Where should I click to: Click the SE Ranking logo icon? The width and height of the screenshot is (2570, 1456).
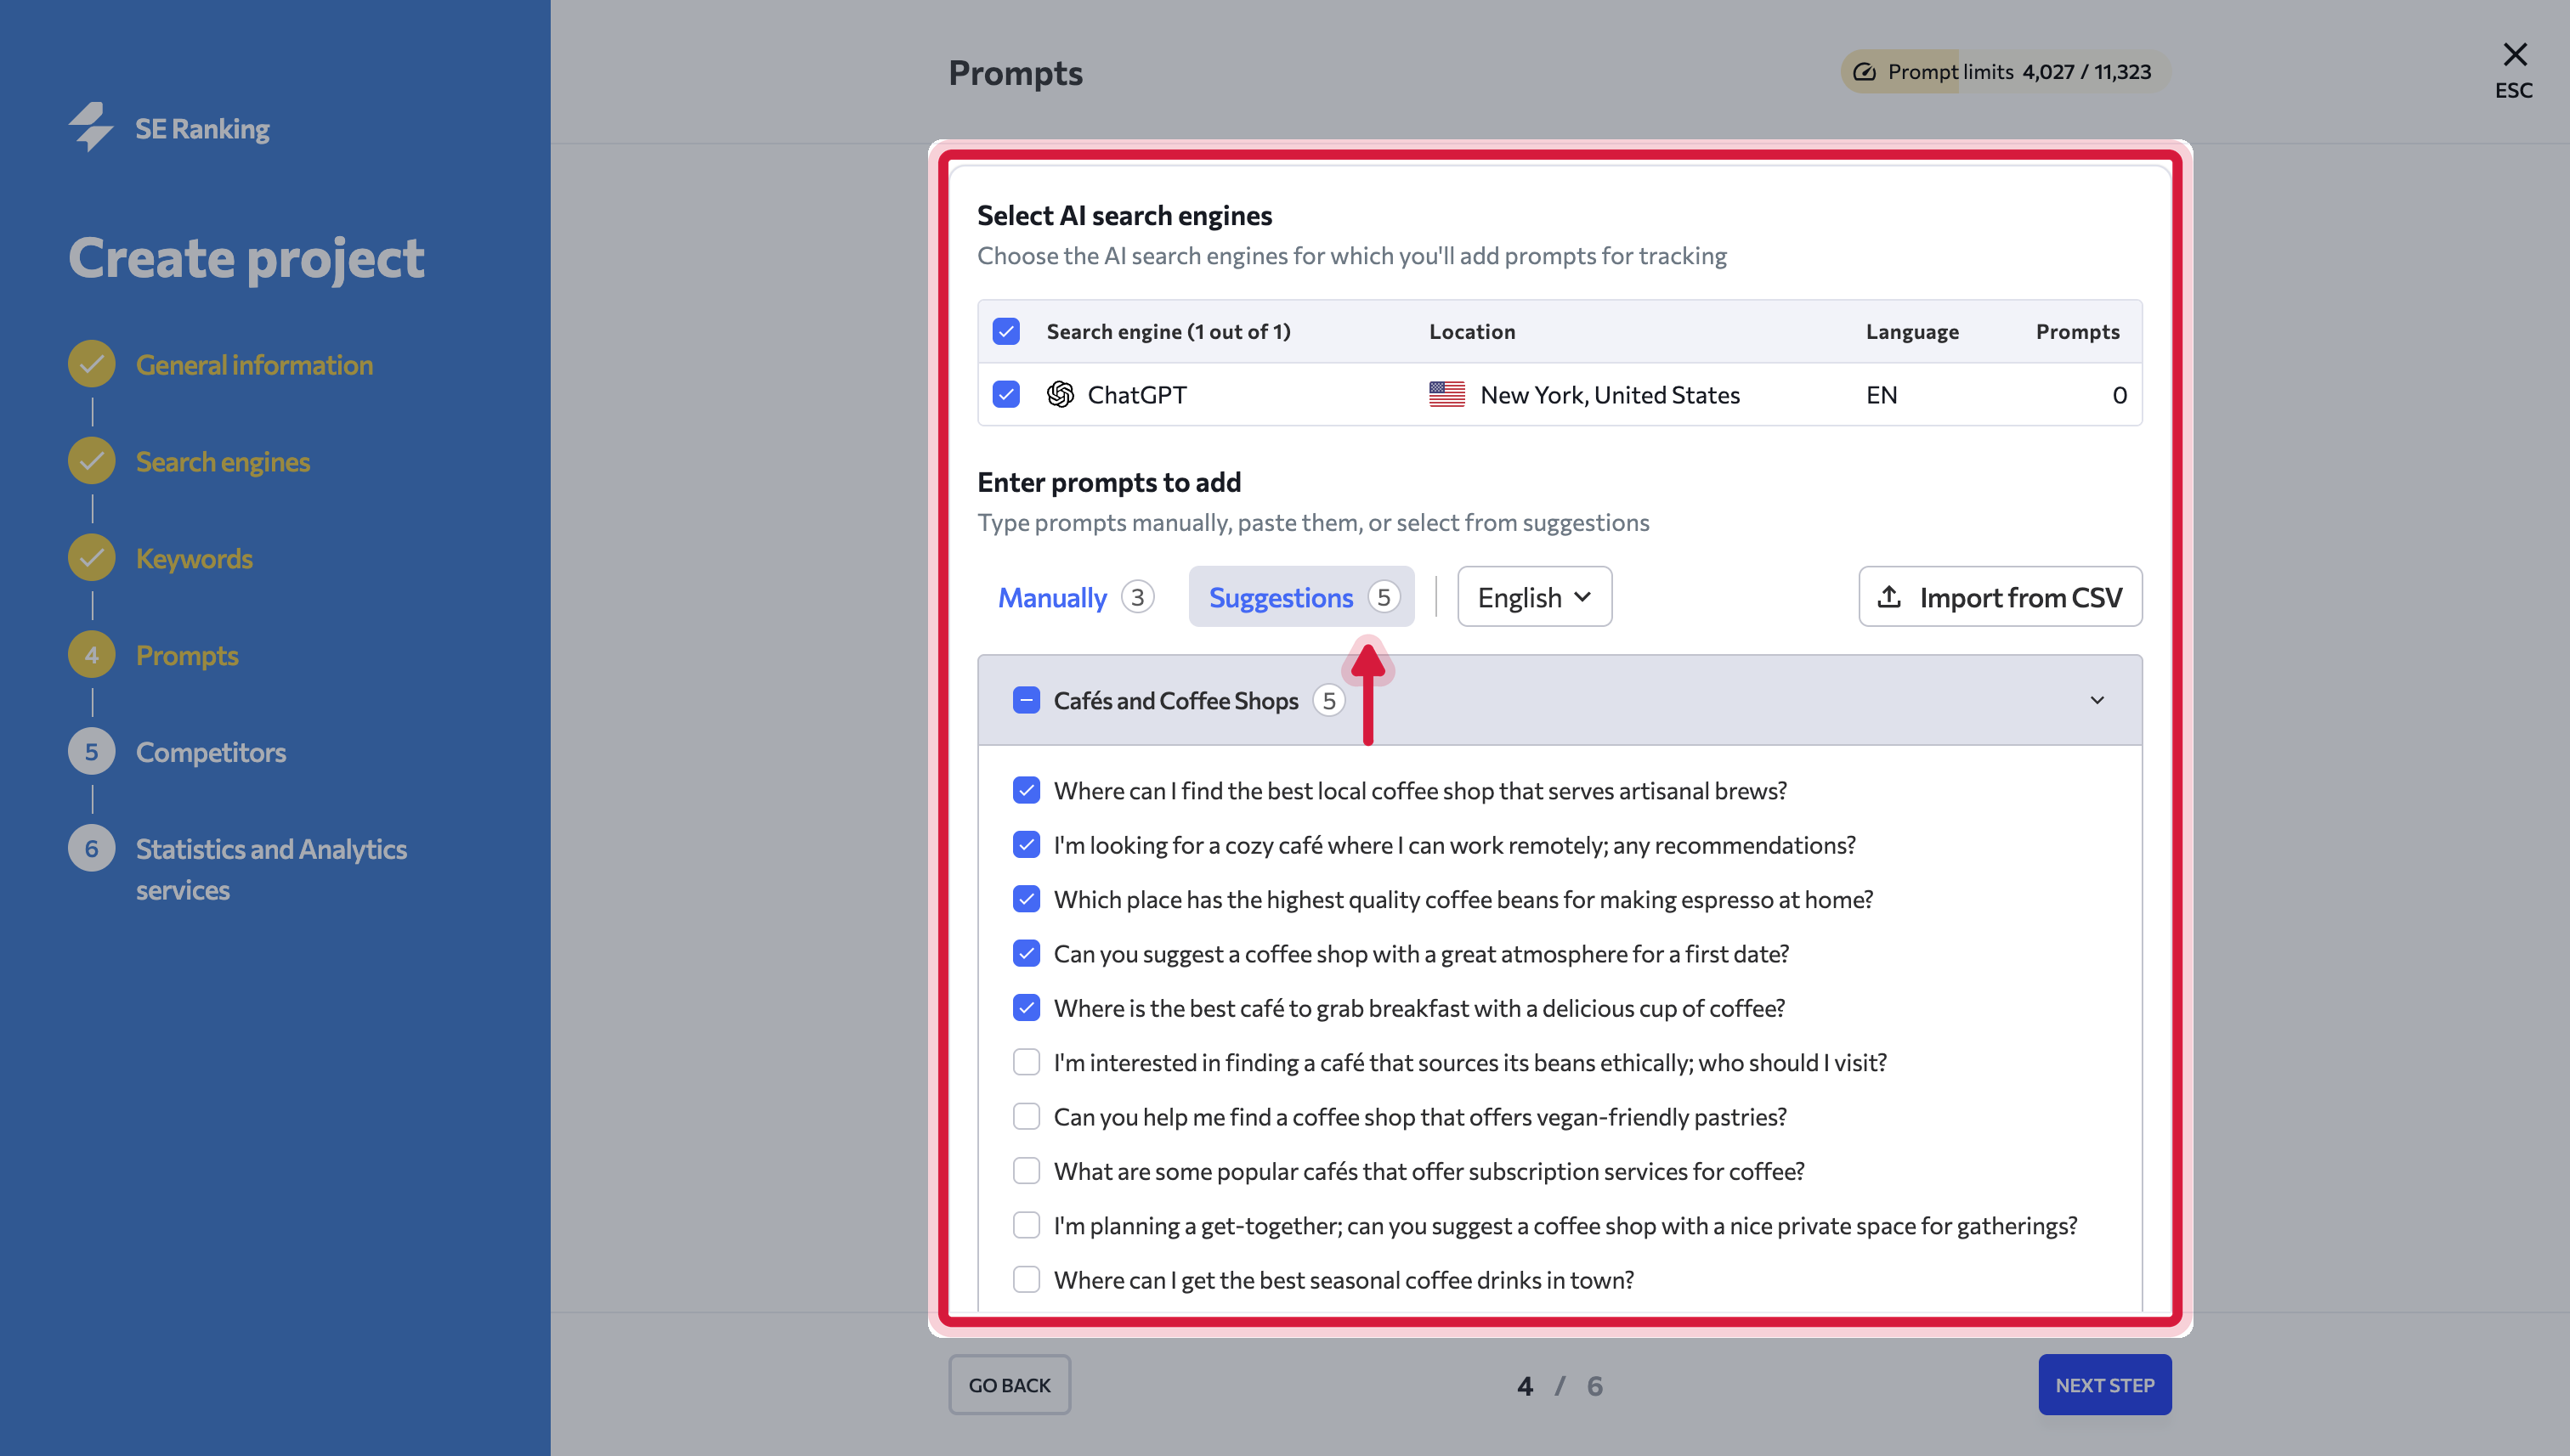(91, 127)
